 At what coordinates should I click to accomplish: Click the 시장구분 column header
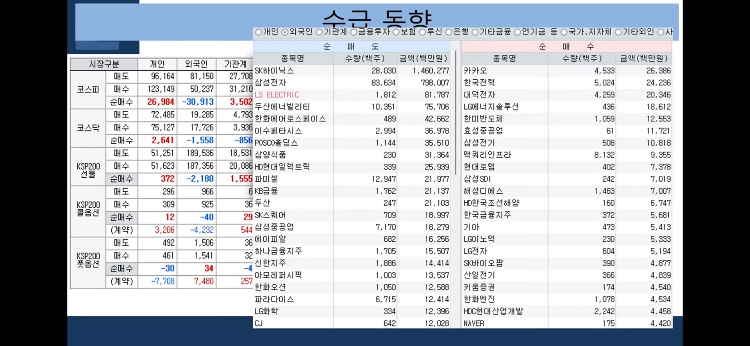[104, 64]
